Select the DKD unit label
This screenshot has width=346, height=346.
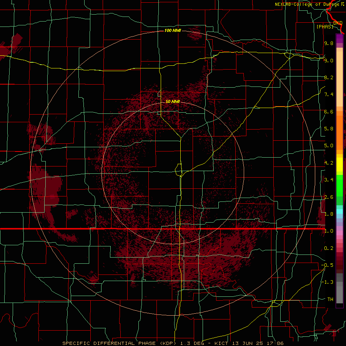coord(338,23)
